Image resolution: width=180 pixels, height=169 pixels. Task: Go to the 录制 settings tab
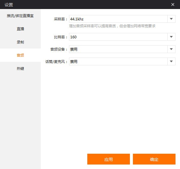coord(20,42)
